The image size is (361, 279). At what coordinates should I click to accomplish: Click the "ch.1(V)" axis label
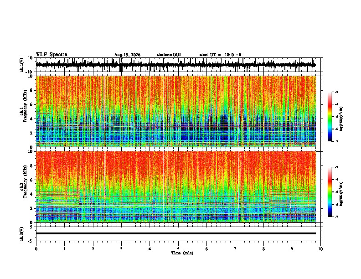coord(22,65)
